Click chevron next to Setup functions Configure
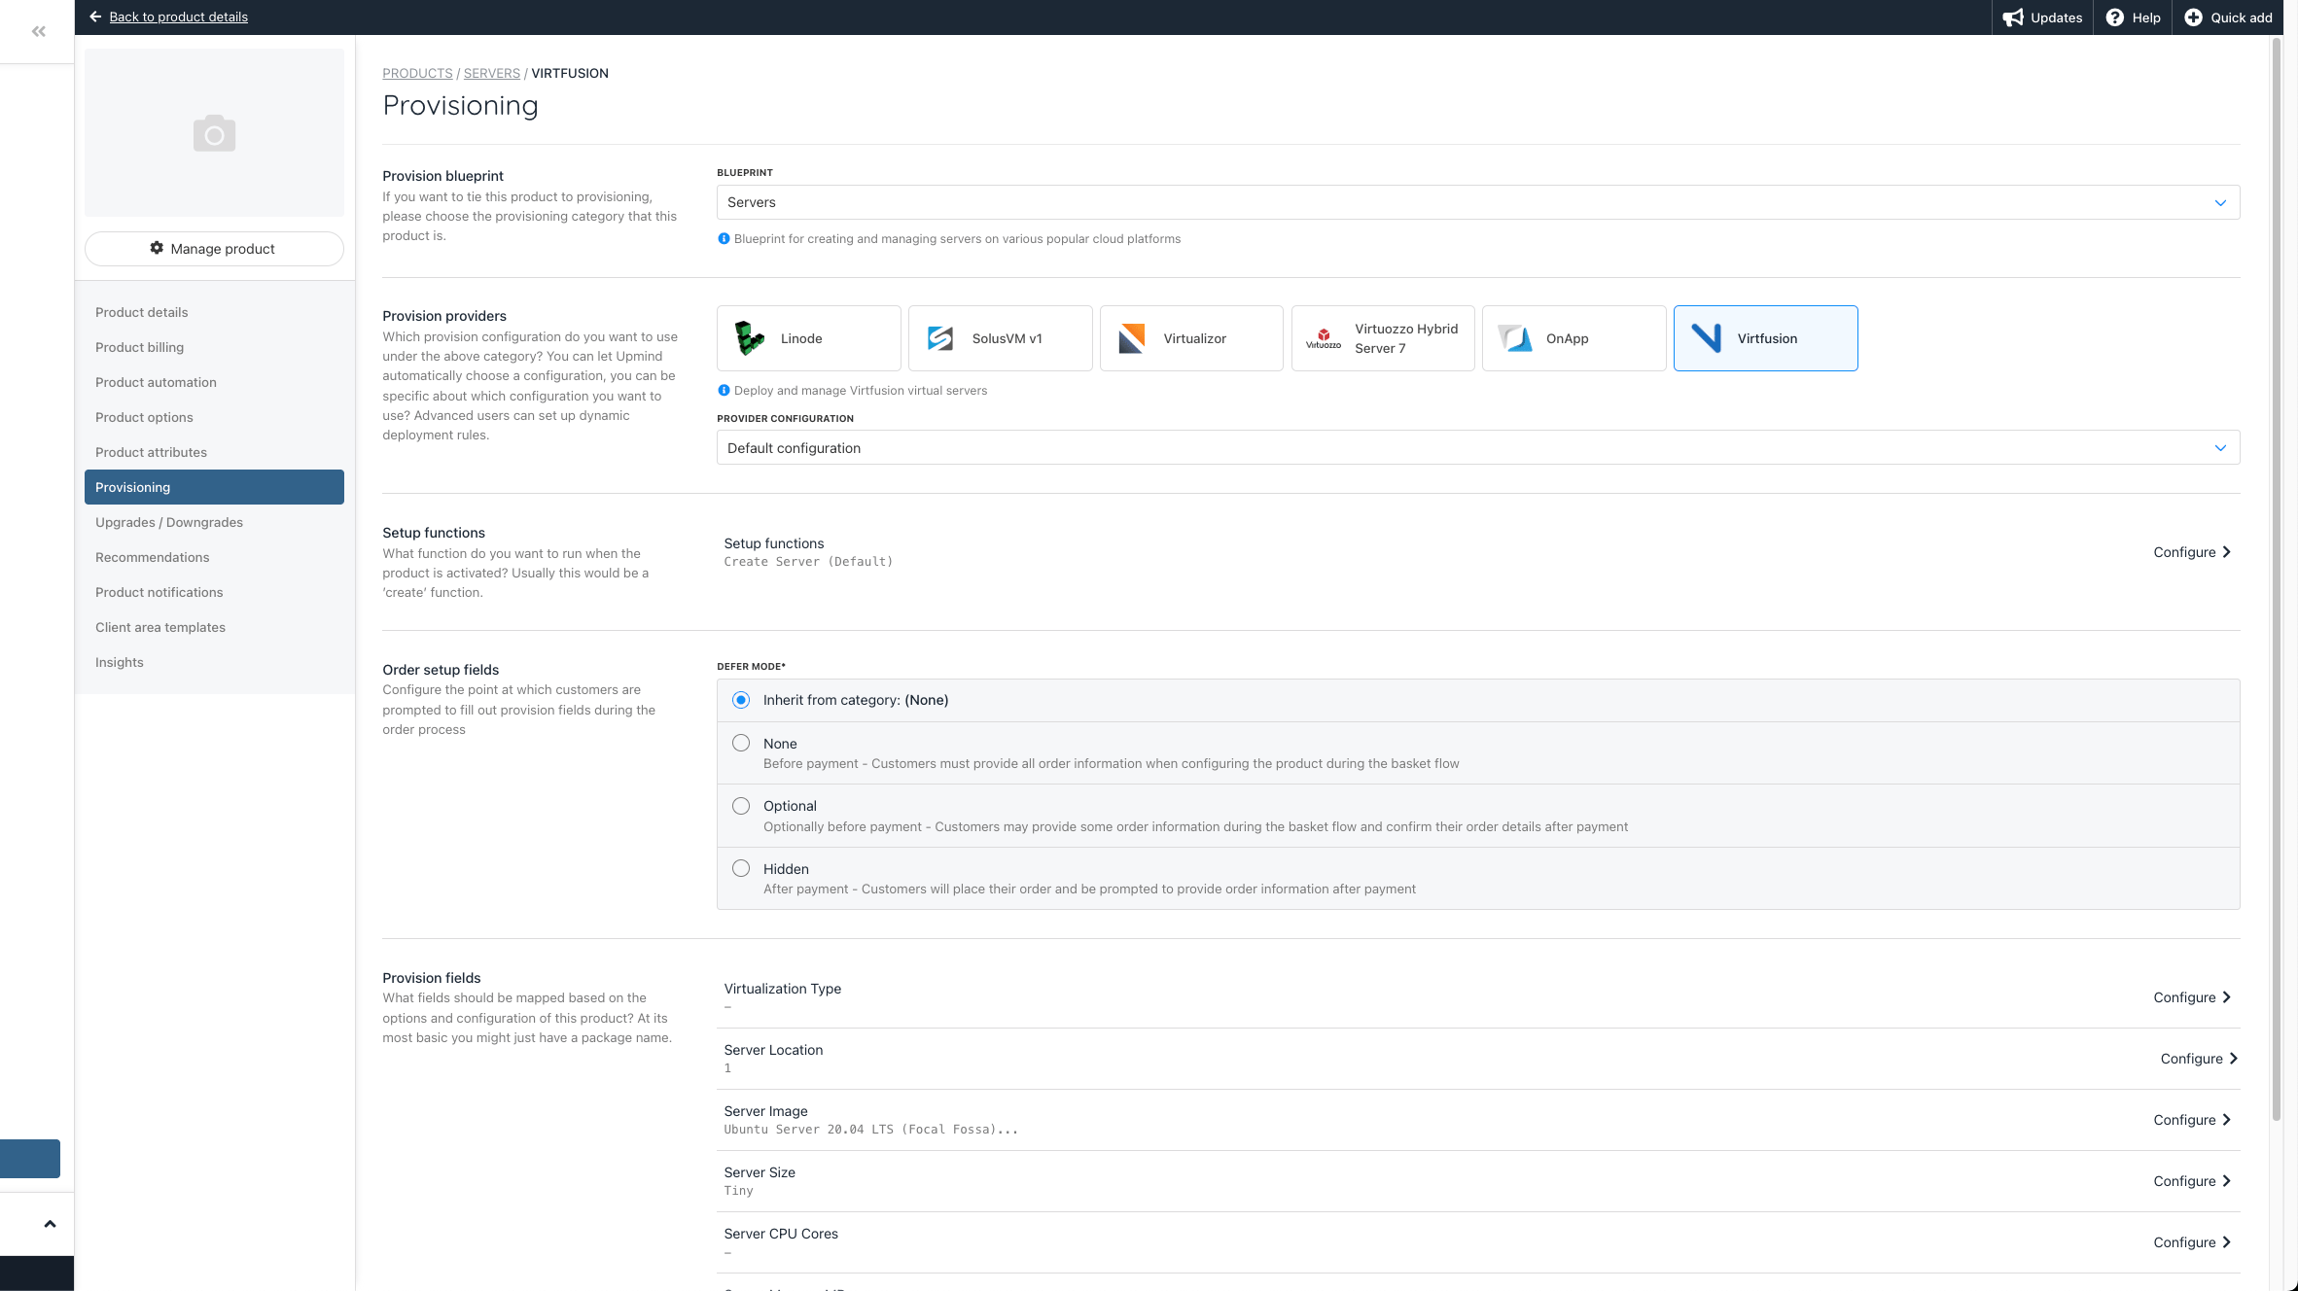The image size is (2298, 1291). (2227, 552)
